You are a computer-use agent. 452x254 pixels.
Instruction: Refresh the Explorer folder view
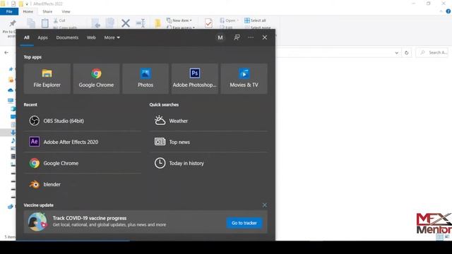[x=407, y=53]
